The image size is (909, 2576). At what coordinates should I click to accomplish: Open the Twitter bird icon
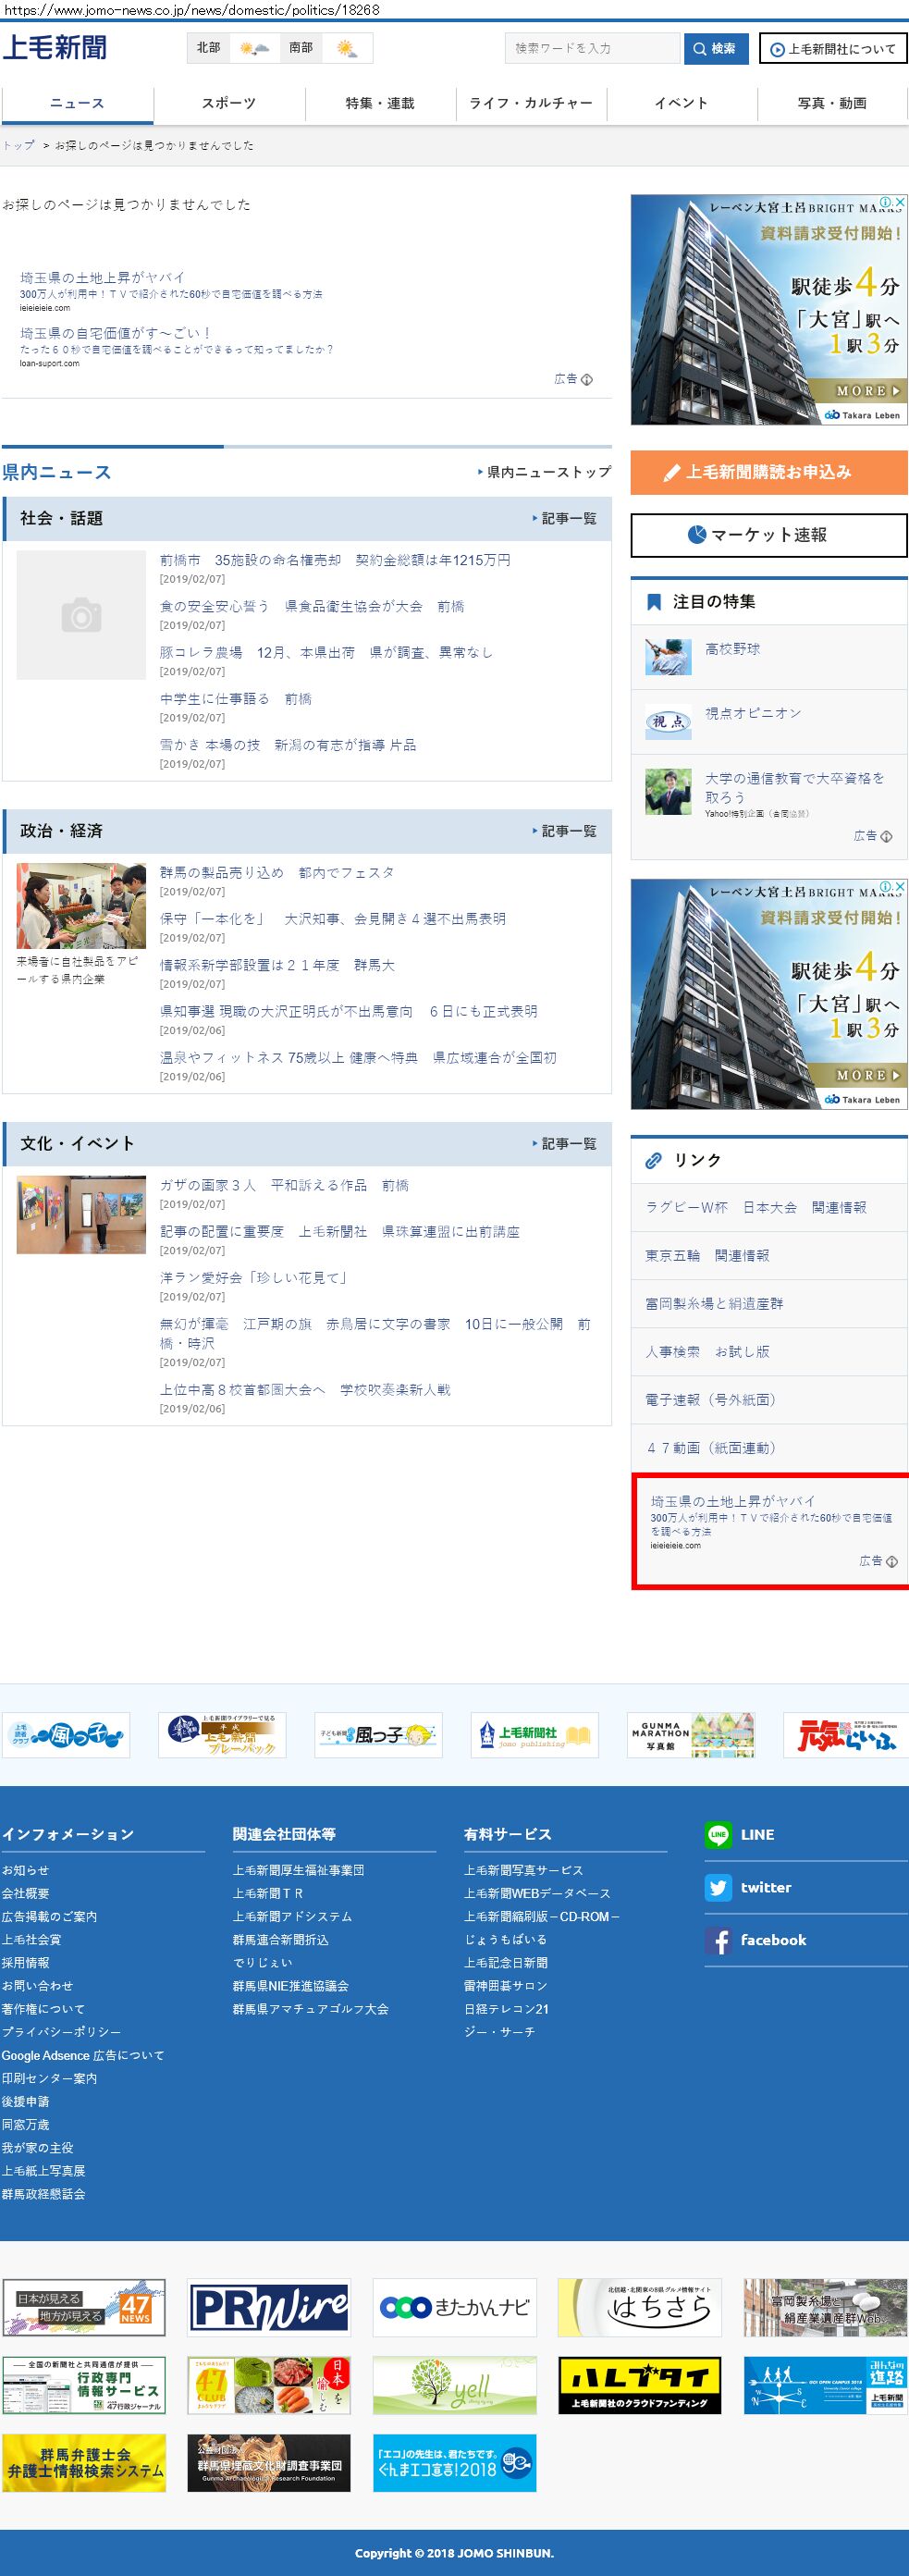click(717, 1887)
